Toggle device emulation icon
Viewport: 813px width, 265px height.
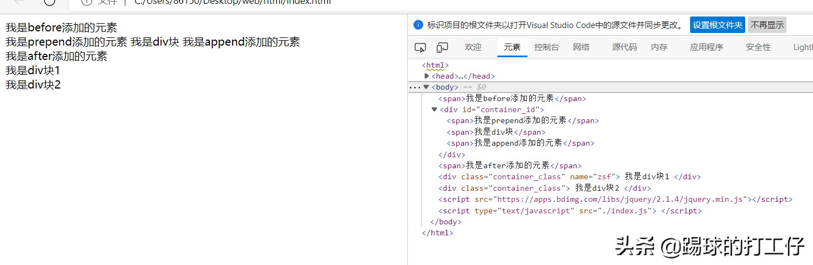[x=442, y=47]
